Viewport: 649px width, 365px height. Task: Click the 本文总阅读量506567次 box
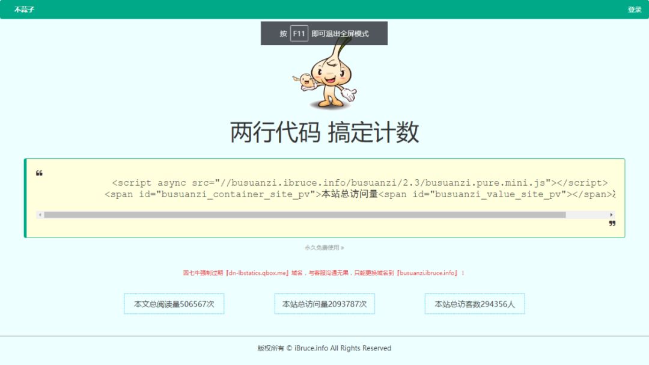[174, 304]
